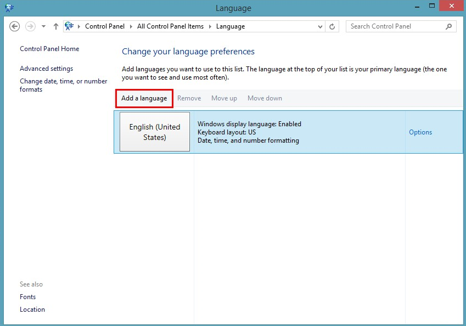Image resolution: width=466 pixels, height=326 pixels.
Task: Click Move down in language toolbar
Action: coord(265,98)
